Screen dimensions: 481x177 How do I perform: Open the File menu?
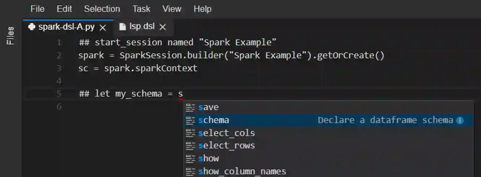click(37, 9)
